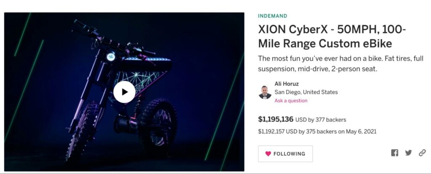This screenshot has width=431, height=174.
Task: Click the May 6, 2021 date text
Action: coord(361,131)
